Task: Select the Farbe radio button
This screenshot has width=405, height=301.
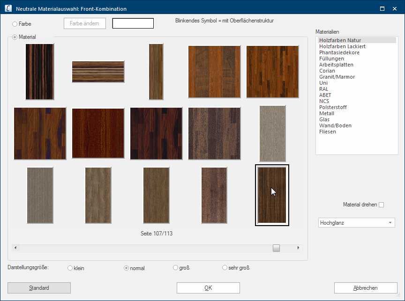Action: [15, 23]
